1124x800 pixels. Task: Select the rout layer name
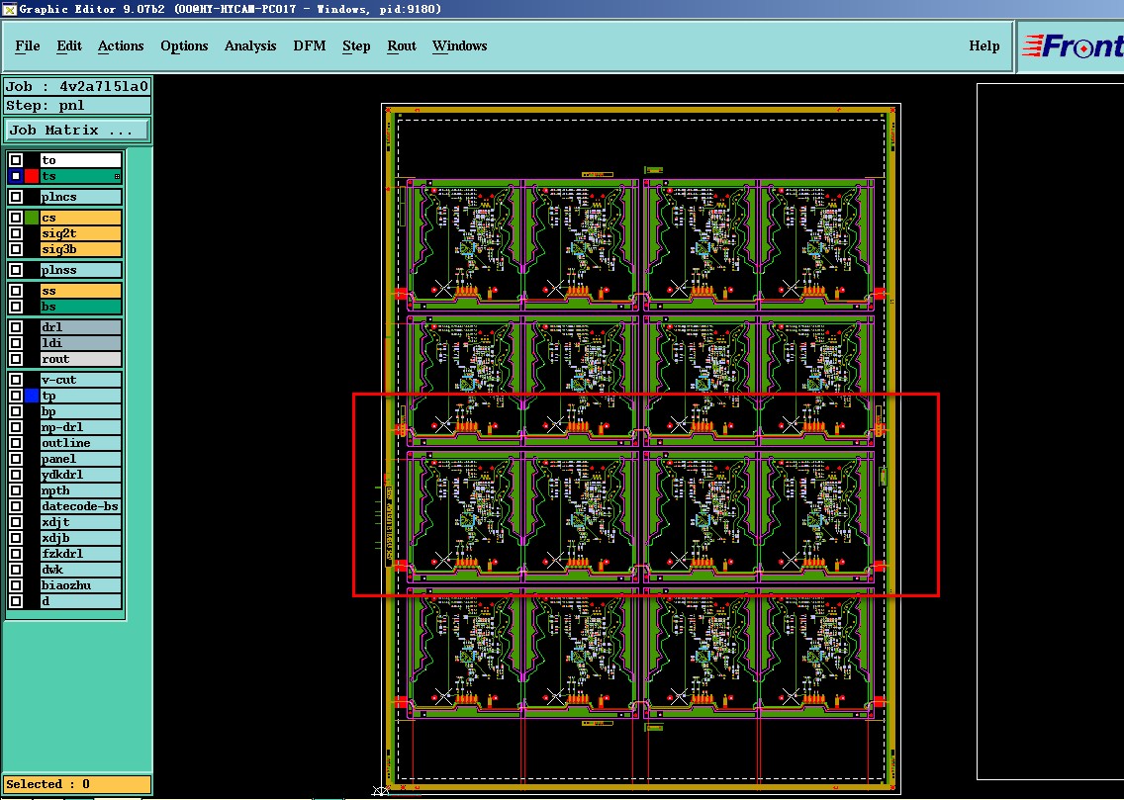coord(80,359)
